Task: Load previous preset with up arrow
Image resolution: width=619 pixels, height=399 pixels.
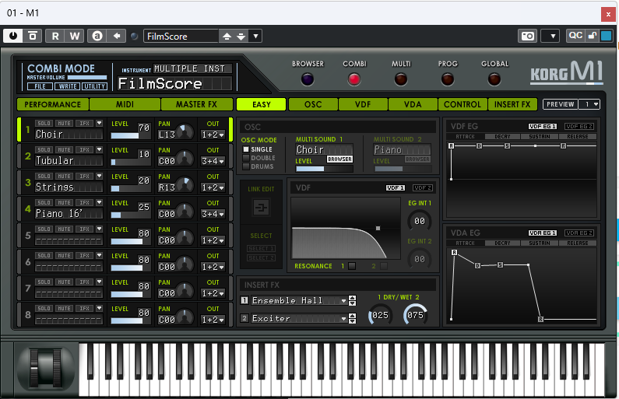Action: [227, 37]
